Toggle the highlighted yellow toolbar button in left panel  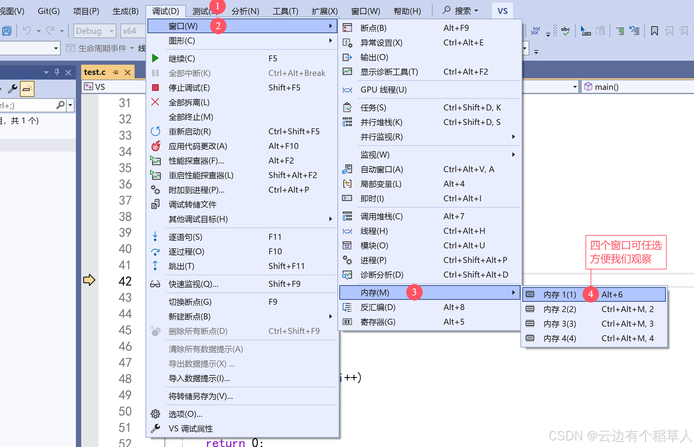(27, 89)
